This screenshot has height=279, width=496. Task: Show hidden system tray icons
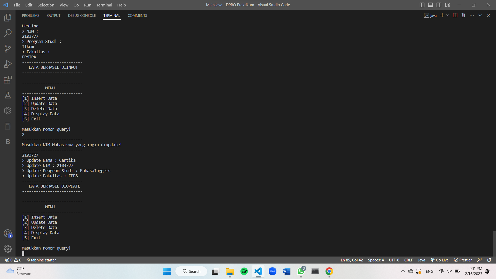click(x=403, y=271)
